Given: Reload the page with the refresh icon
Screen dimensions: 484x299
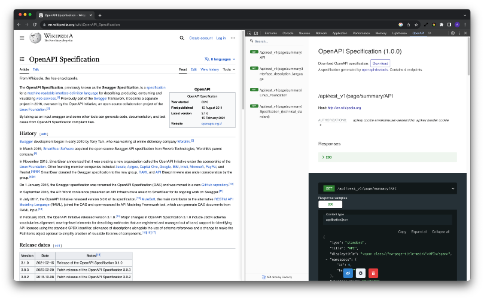Looking at the screenshot, I should pos(35,25).
